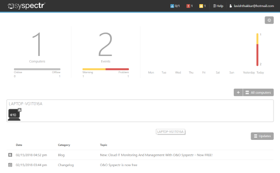The width and height of the screenshot is (280, 173).
Task: Click the warning badge on laptop icon
Action: tap(20, 110)
